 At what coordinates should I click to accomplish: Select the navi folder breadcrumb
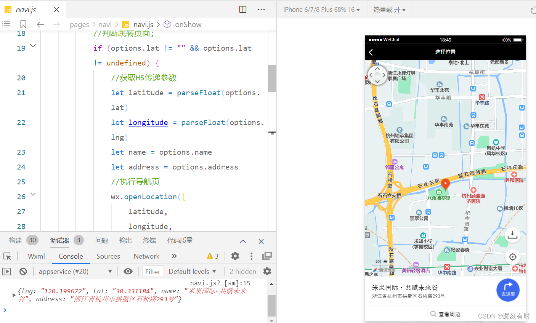[x=105, y=24]
